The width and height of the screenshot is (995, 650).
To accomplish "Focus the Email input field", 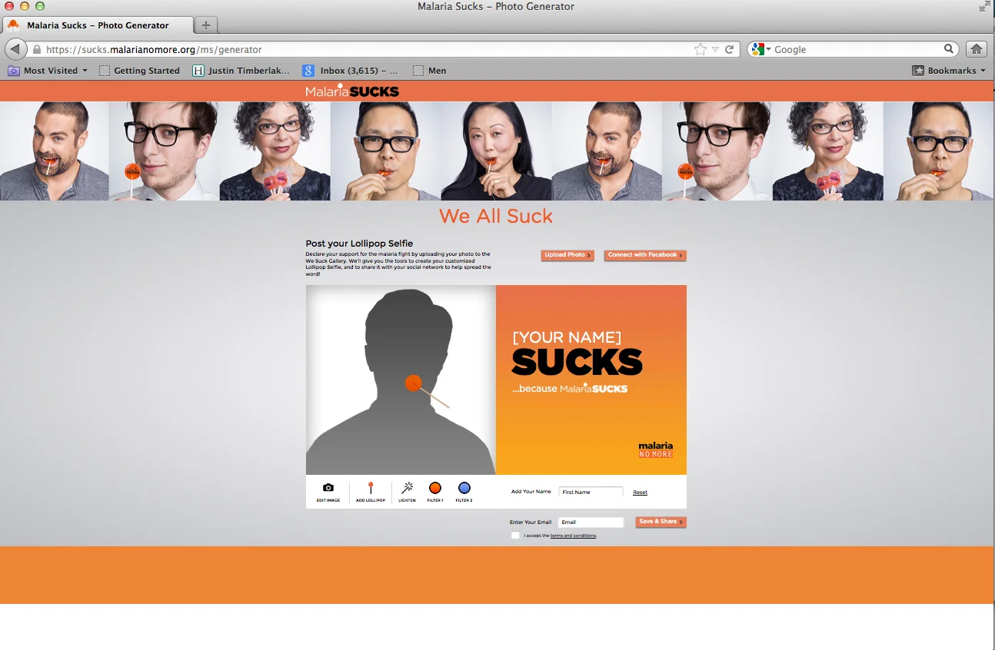I will click(591, 522).
